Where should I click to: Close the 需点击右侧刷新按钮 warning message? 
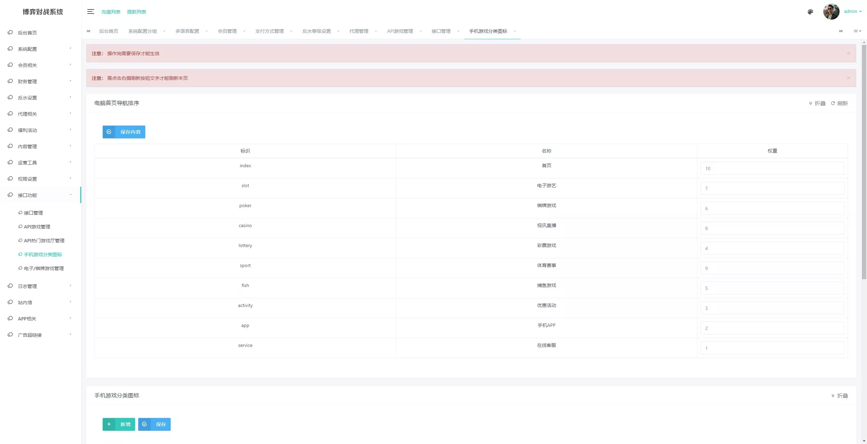point(849,78)
